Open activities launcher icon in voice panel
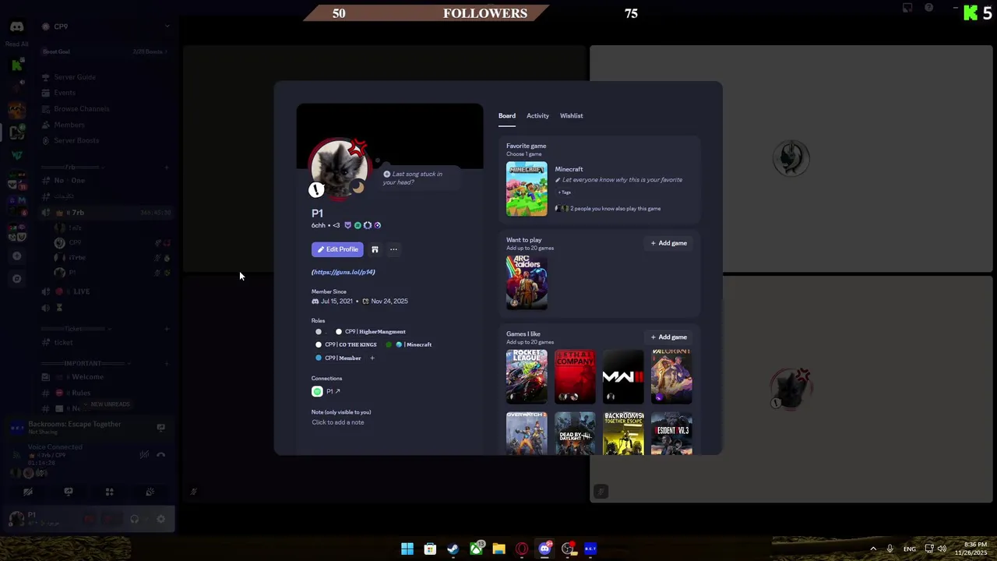This screenshot has height=561, width=997. [109, 492]
